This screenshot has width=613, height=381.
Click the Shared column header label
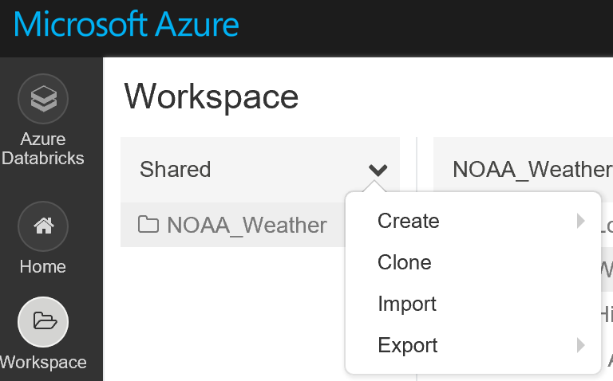click(x=176, y=169)
